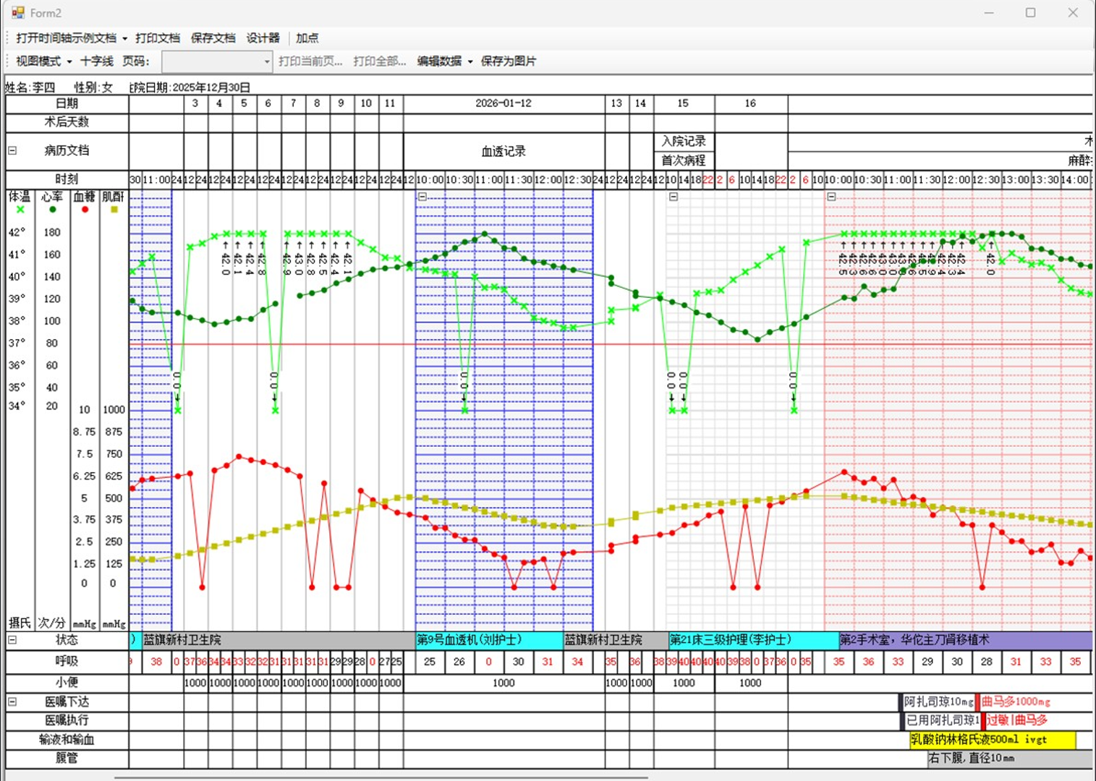The image size is (1096, 781).
Task: Click 打开时间轴示例文档 toolbar button
Action: point(66,38)
